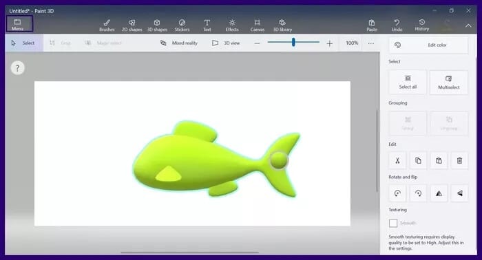Viewport: 482px width, 260px height.
Task: Launch Mixed reality view
Action: [179, 43]
